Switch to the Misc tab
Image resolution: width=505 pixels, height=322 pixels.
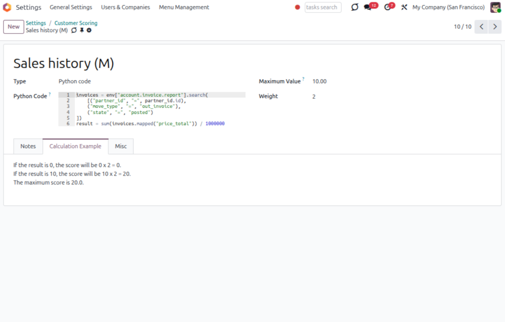pyautogui.click(x=121, y=146)
